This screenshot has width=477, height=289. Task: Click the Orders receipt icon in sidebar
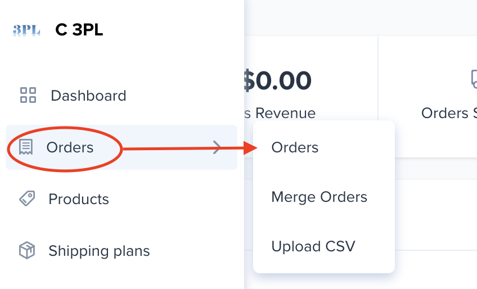(25, 147)
